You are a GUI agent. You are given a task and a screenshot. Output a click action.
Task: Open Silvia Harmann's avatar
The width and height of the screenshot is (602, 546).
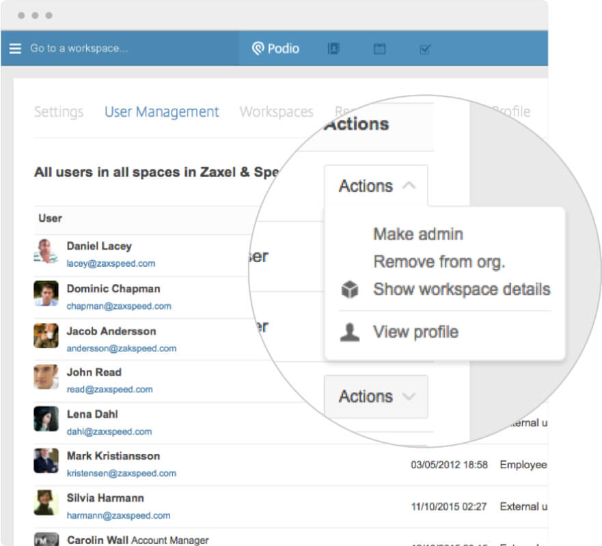(46, 503)
